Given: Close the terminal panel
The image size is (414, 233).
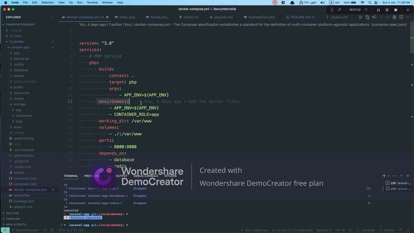Looking at the screenshot, I should 408,175.
